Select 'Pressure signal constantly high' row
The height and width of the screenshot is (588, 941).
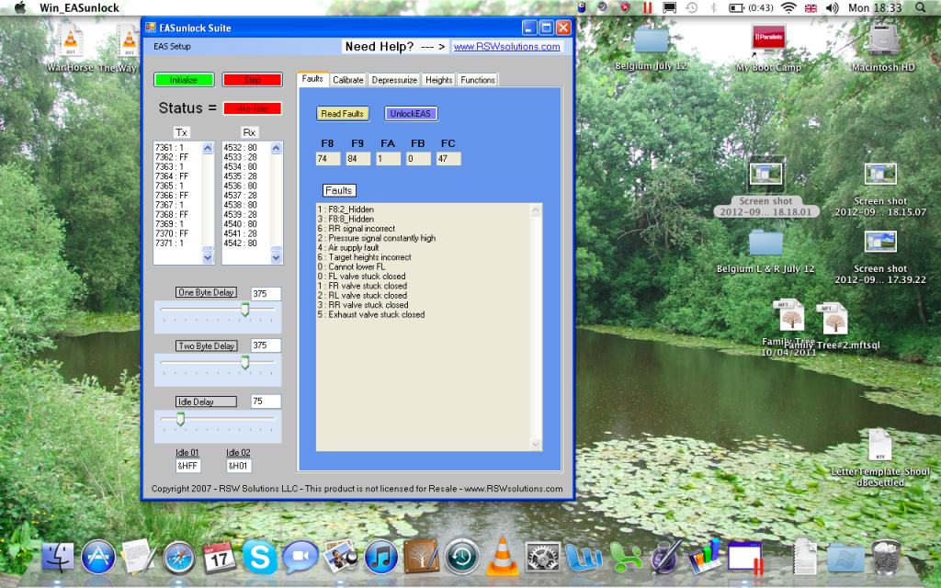tap(377, 238)
